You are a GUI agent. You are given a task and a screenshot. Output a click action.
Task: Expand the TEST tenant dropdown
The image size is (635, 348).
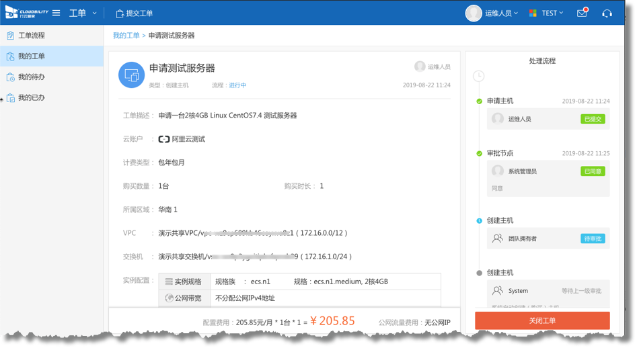coord(553,13)
